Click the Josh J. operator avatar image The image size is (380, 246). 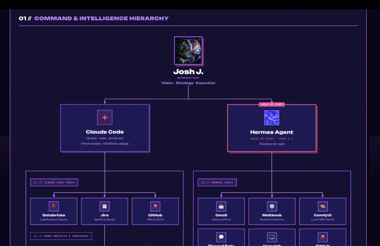(x=188, y=51)
